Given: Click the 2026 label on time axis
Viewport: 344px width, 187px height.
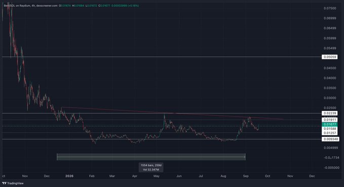Looking at the screenshot, I should point(69,176).
